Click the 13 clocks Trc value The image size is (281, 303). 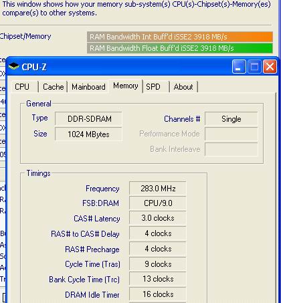coord(158,279)
